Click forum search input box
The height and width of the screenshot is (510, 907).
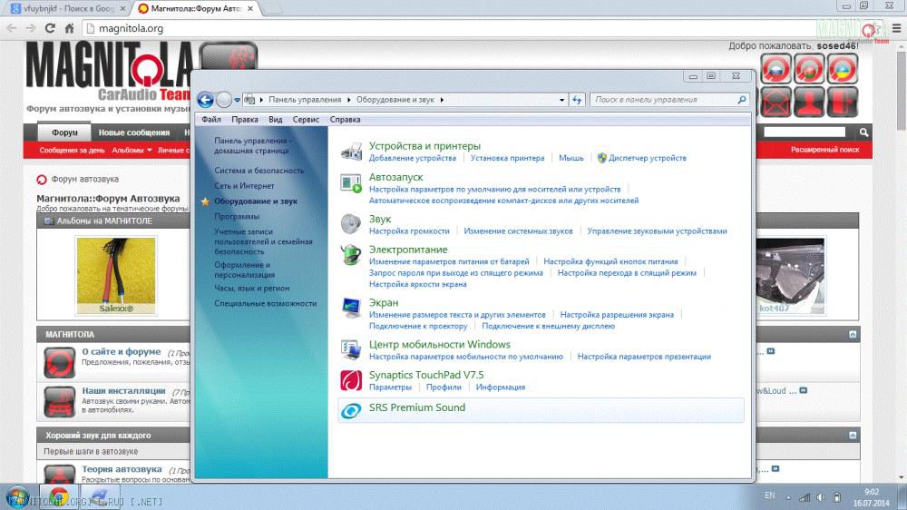[x=805, y=132]
